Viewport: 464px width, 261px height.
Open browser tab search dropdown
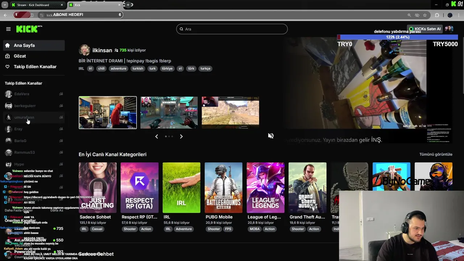coord(5,5)
